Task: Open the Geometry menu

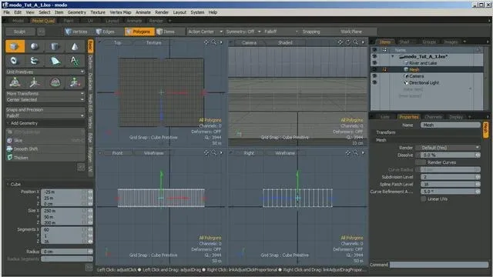Action: pos(77,12)
